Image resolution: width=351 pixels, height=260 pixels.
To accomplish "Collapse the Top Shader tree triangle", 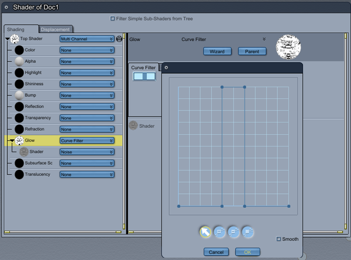I will pyautogui.click(x=8, y=39).
